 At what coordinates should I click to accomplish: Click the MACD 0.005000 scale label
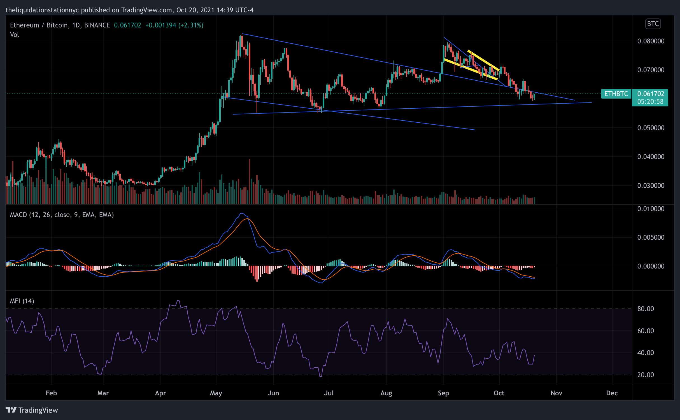pos(651,237)
